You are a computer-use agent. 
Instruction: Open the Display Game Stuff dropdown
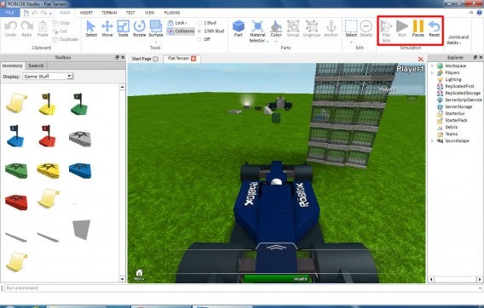pos(48,77)
